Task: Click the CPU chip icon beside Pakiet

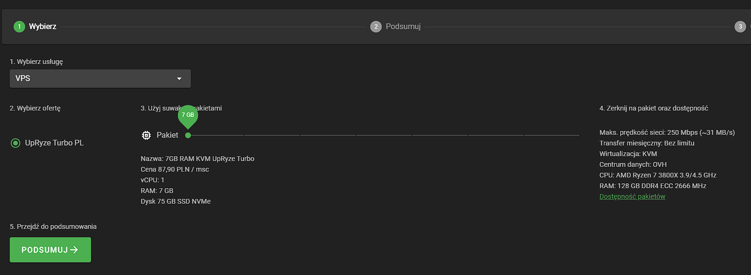Action: (x=146, y=135)
